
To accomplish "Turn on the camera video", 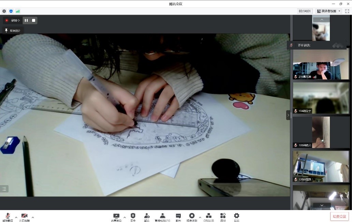I will (x=24, y=216).
